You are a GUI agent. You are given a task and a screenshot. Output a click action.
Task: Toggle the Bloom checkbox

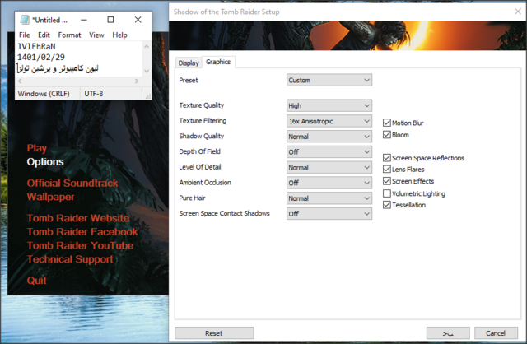click(x=387, y=135)
